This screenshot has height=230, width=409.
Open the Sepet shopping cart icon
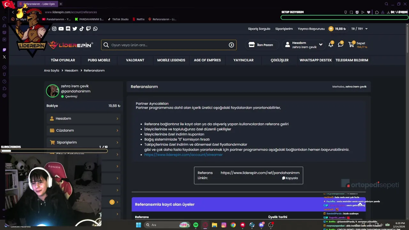click(351, 45)
